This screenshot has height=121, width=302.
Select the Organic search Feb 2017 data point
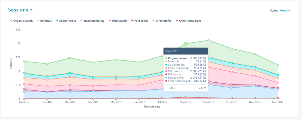47,64
